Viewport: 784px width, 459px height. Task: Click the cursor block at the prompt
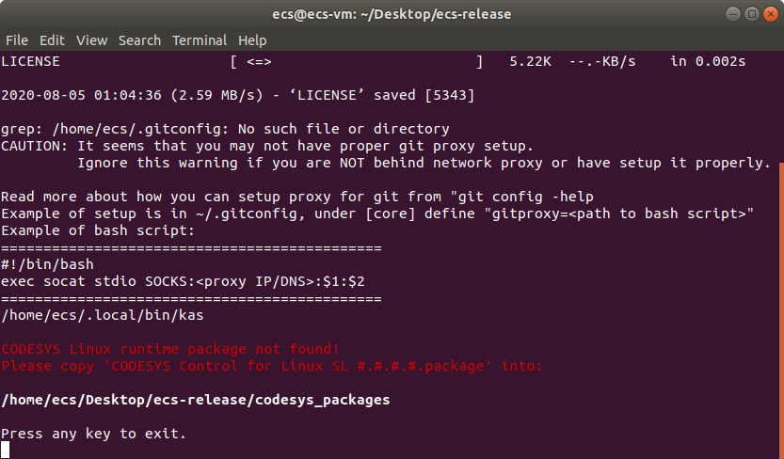pyautogui.click(x=5, y=450)
